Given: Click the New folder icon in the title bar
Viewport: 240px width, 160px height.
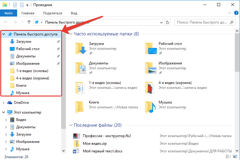Looking at the screenshot, I should click(22, 5).
